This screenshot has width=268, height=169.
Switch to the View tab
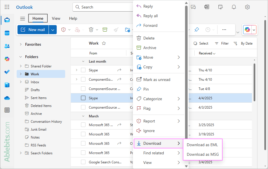[x=56, y=18]
